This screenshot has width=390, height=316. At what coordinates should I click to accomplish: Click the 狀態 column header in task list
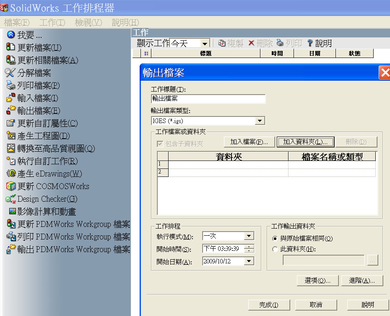[355, 53]
